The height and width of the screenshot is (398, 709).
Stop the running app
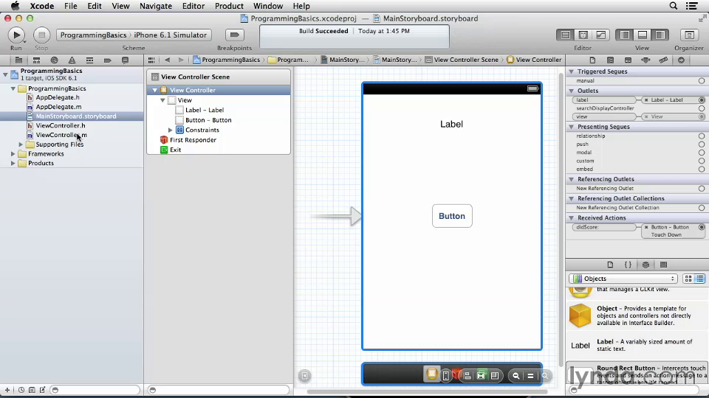[41, 35]
